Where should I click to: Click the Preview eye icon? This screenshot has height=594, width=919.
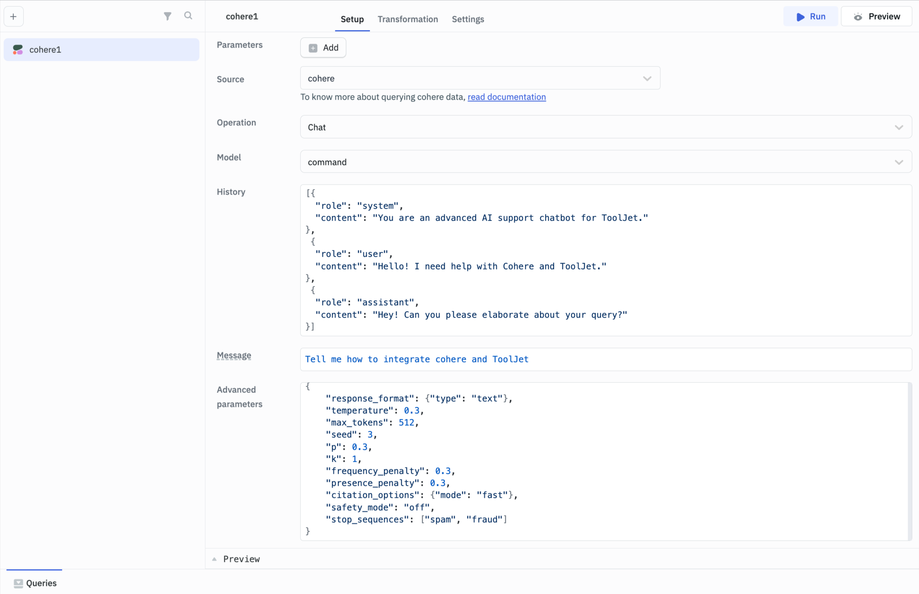click(858, 17)
